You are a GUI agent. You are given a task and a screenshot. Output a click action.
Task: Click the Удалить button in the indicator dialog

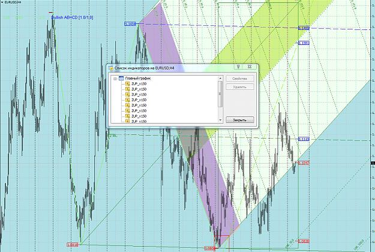[239, 87]
